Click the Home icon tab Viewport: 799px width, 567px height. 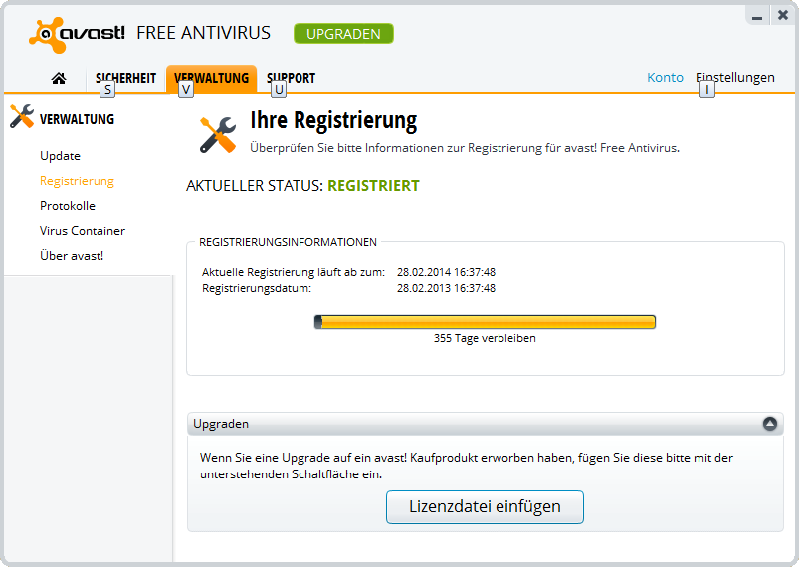click(x=59, y=78)
